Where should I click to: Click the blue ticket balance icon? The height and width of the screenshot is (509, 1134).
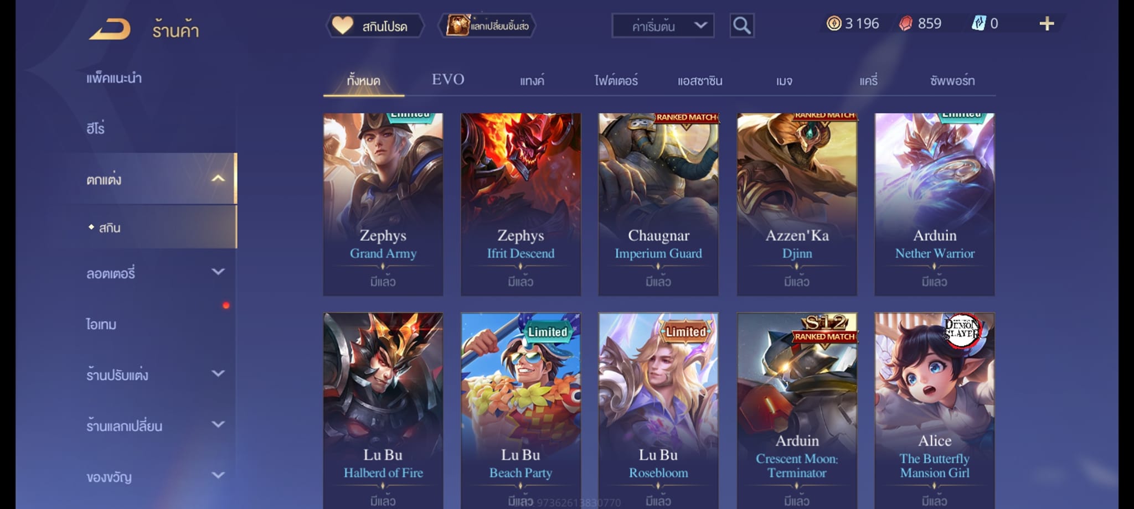pos(978,23)
